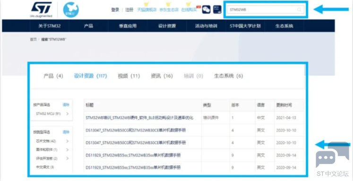
Task: Click the magnifier search icon
Action: point(299,9)
